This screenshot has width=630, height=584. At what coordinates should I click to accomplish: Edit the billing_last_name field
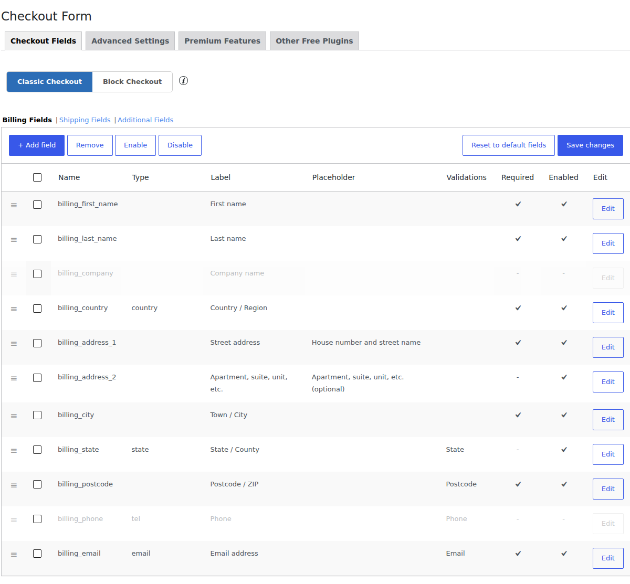[608, 243]
